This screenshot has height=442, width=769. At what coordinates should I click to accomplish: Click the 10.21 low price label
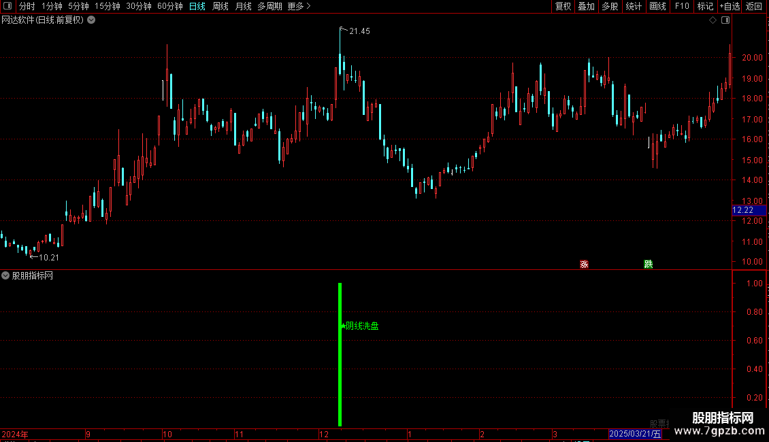[48, 257]
